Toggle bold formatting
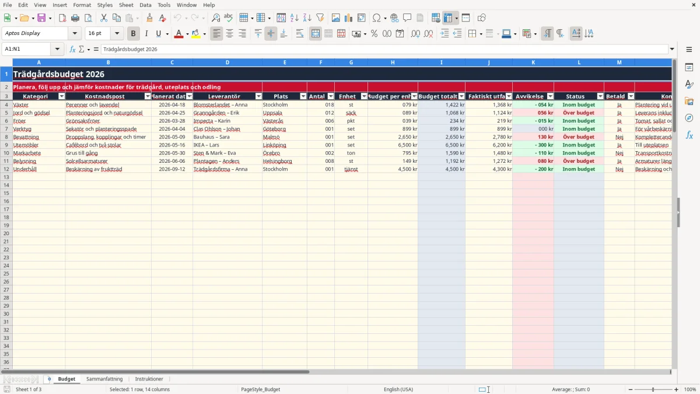Viewport: 700px width, 394px height. click(134, 34)
